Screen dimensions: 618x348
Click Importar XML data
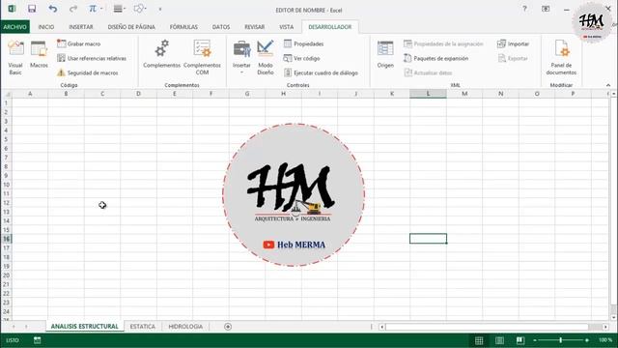click(513, 43)
